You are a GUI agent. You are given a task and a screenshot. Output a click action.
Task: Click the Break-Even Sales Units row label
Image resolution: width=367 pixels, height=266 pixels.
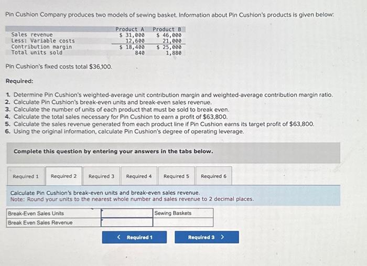pos(36,214)
